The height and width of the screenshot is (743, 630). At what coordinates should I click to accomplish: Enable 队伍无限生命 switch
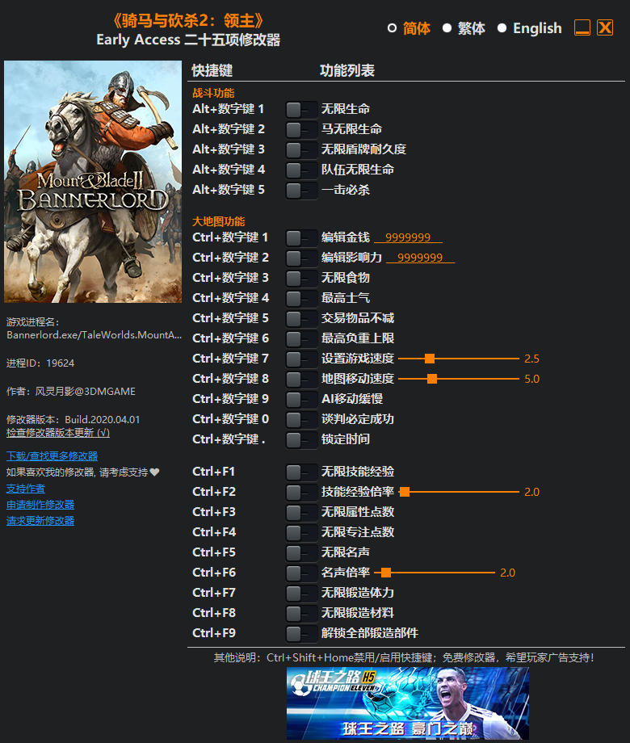click(301, 170)
